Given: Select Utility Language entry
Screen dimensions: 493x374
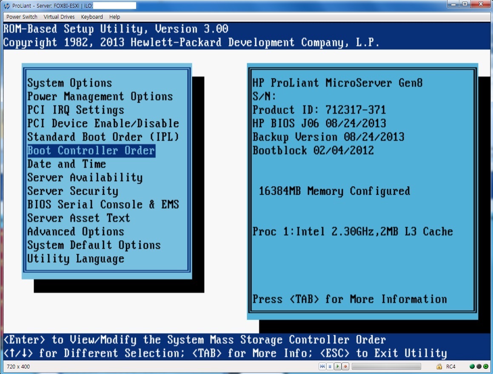Looking at the screenshot, I should pos(75,259).
